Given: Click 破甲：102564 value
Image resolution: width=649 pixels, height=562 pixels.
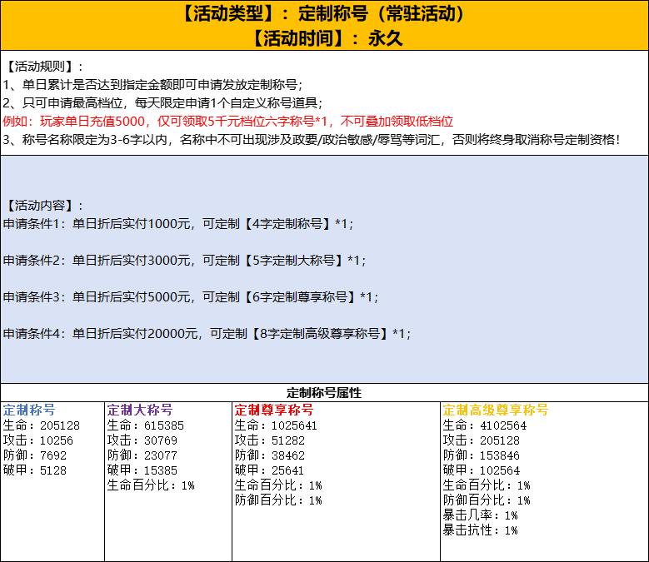Looking at the screenshot, I should [482, 470].
